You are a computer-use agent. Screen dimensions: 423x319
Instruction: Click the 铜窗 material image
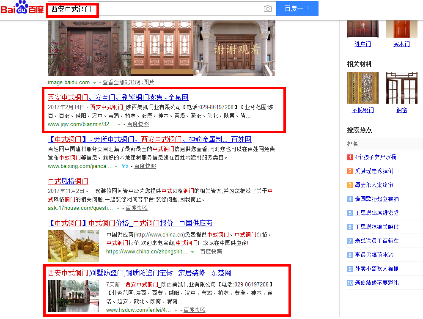coord(401,88)
